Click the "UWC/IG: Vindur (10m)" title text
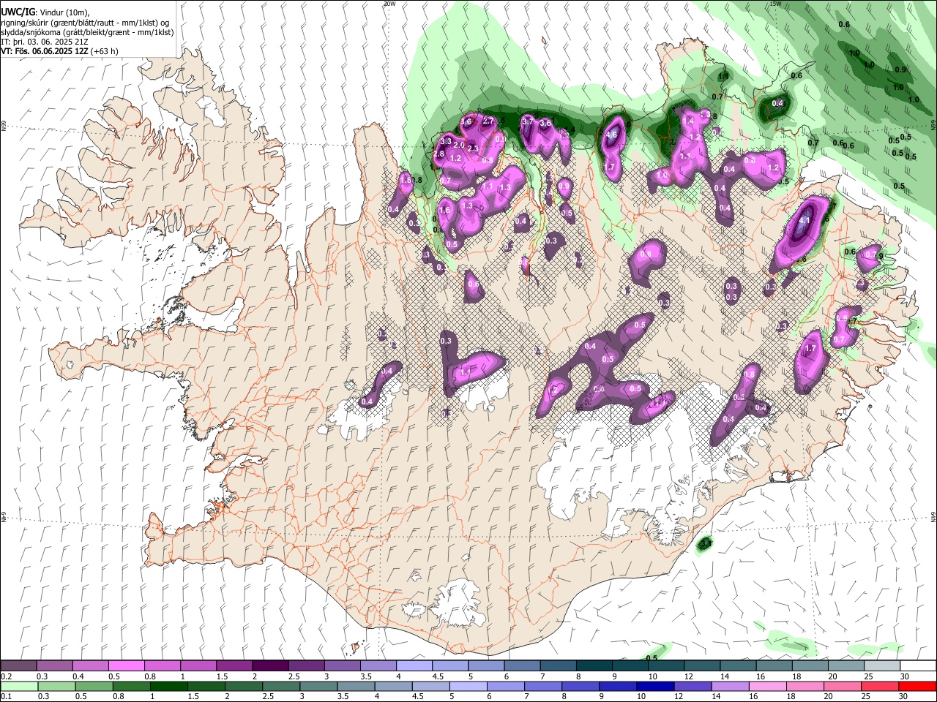937x702 pixels. (x=45, y=12)
